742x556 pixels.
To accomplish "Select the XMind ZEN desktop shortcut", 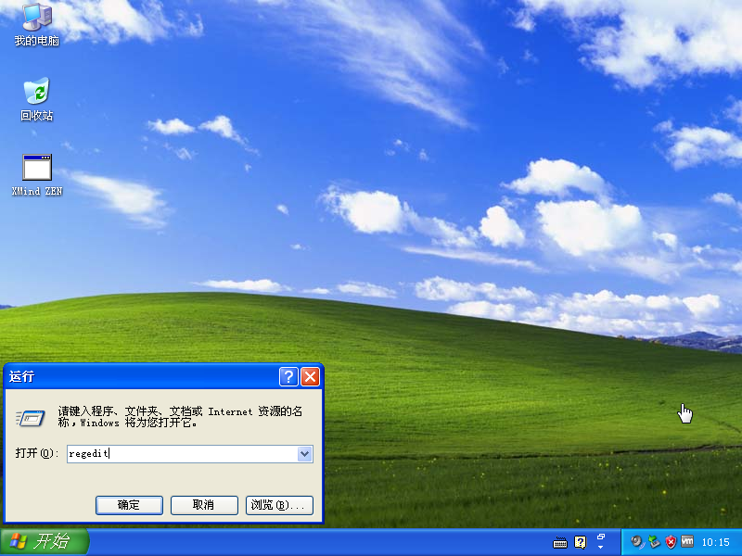I will (37, 175).
